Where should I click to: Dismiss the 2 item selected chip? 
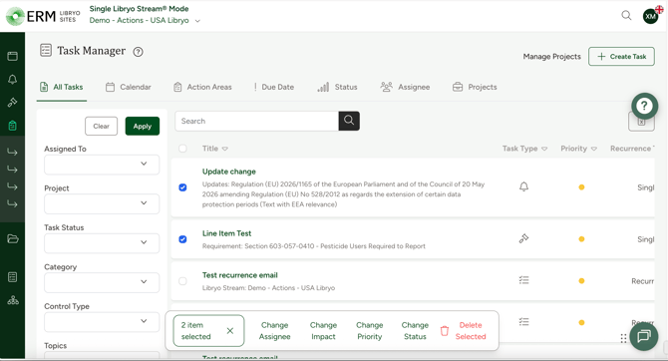coord(230,331)
